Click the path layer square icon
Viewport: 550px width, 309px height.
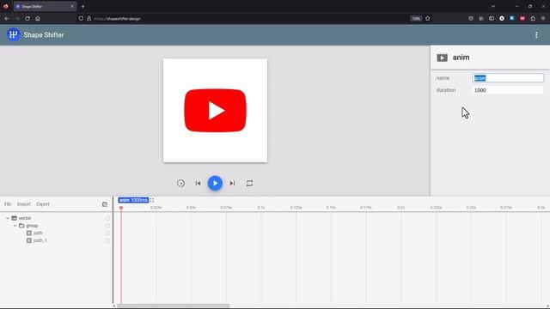(x=29, y=233)
